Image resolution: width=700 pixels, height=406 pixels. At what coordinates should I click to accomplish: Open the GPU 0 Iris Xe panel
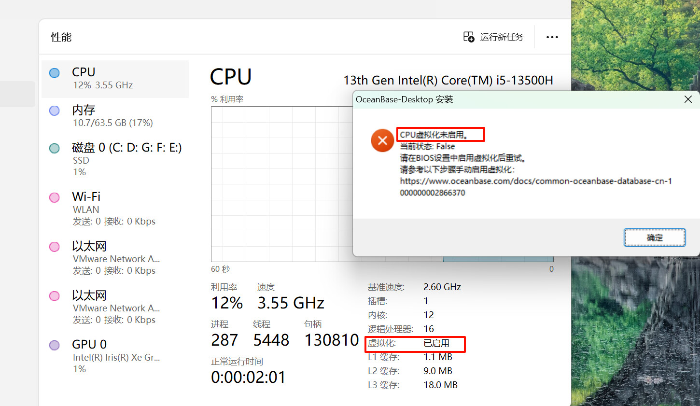click(115, 356)
